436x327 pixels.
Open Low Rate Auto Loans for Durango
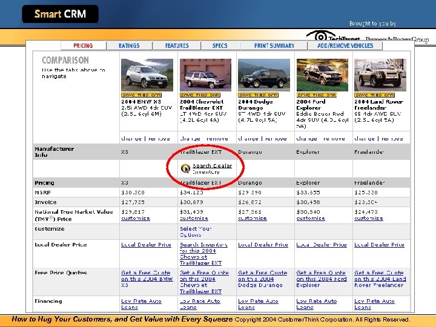click(258, 304)
